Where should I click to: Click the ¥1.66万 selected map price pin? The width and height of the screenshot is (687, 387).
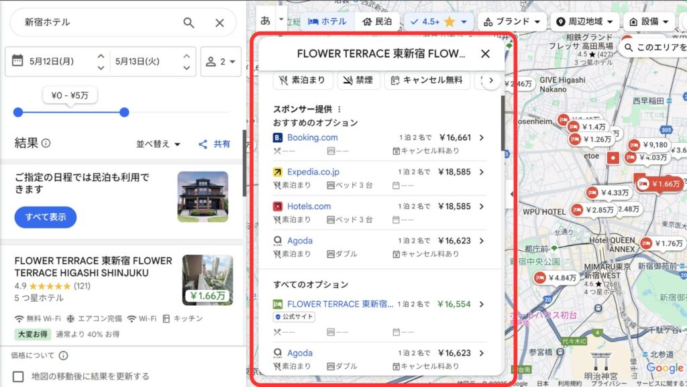click(660, 184)
